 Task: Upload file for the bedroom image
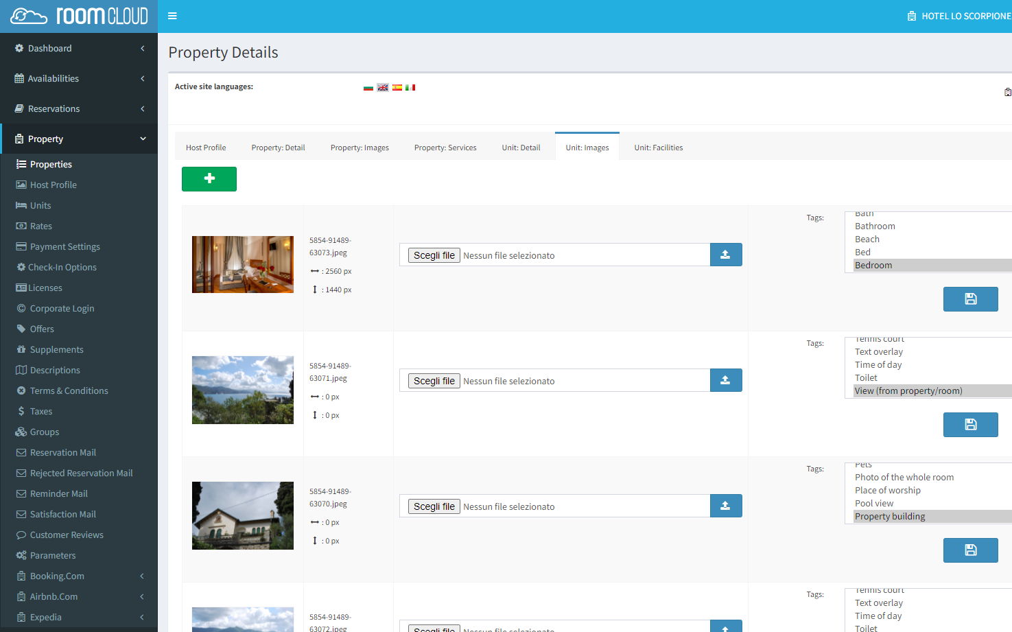(x=725, y=255)
